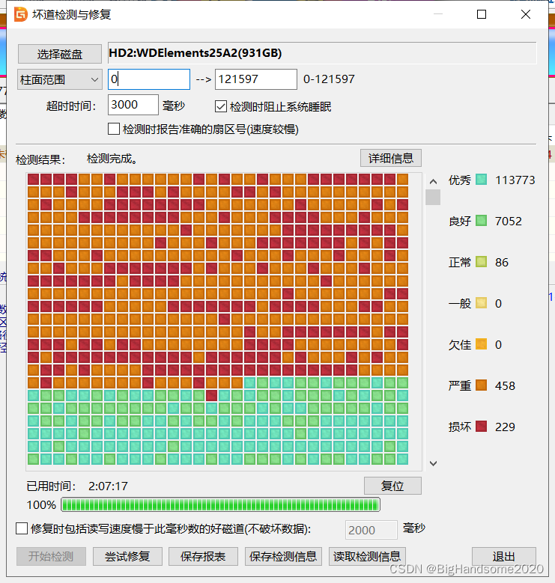Click 选择磁盘 button

(60, 55)
